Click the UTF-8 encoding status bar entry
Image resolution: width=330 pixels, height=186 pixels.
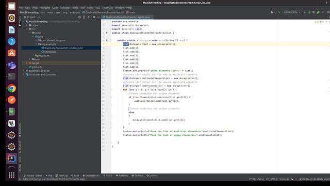click(x=274, y=179)
